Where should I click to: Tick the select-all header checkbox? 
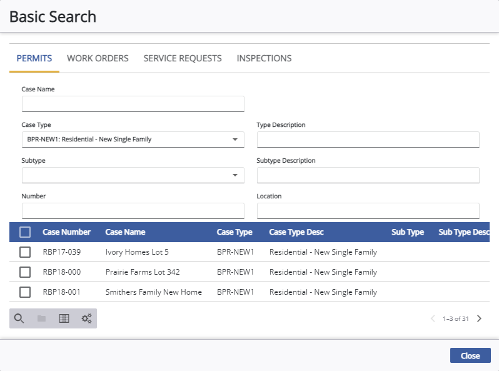(25, 232)
